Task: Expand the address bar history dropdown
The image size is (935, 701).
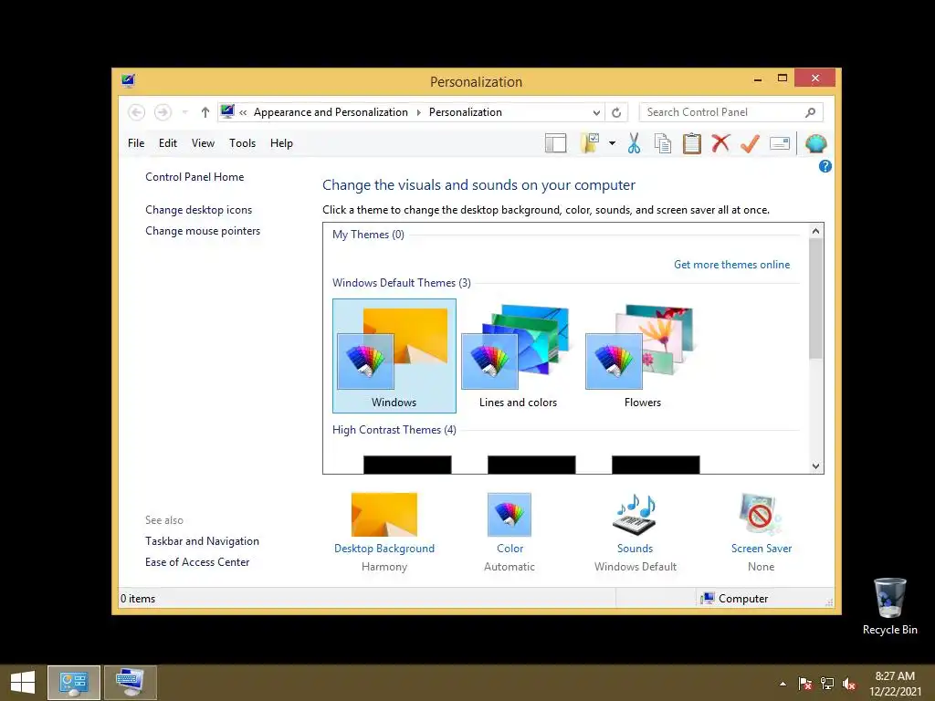Action: (595, 112)
